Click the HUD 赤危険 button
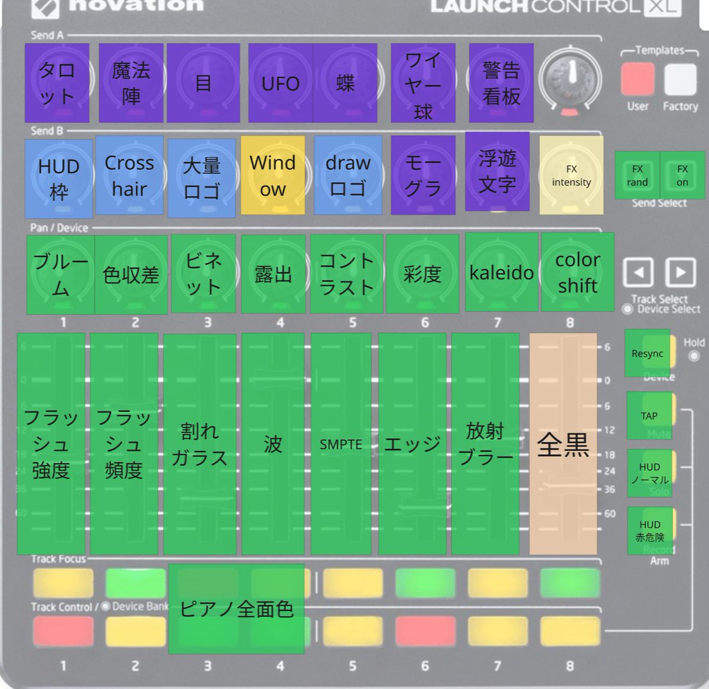Viewport: 709px width, 689px height. point(649,531)
